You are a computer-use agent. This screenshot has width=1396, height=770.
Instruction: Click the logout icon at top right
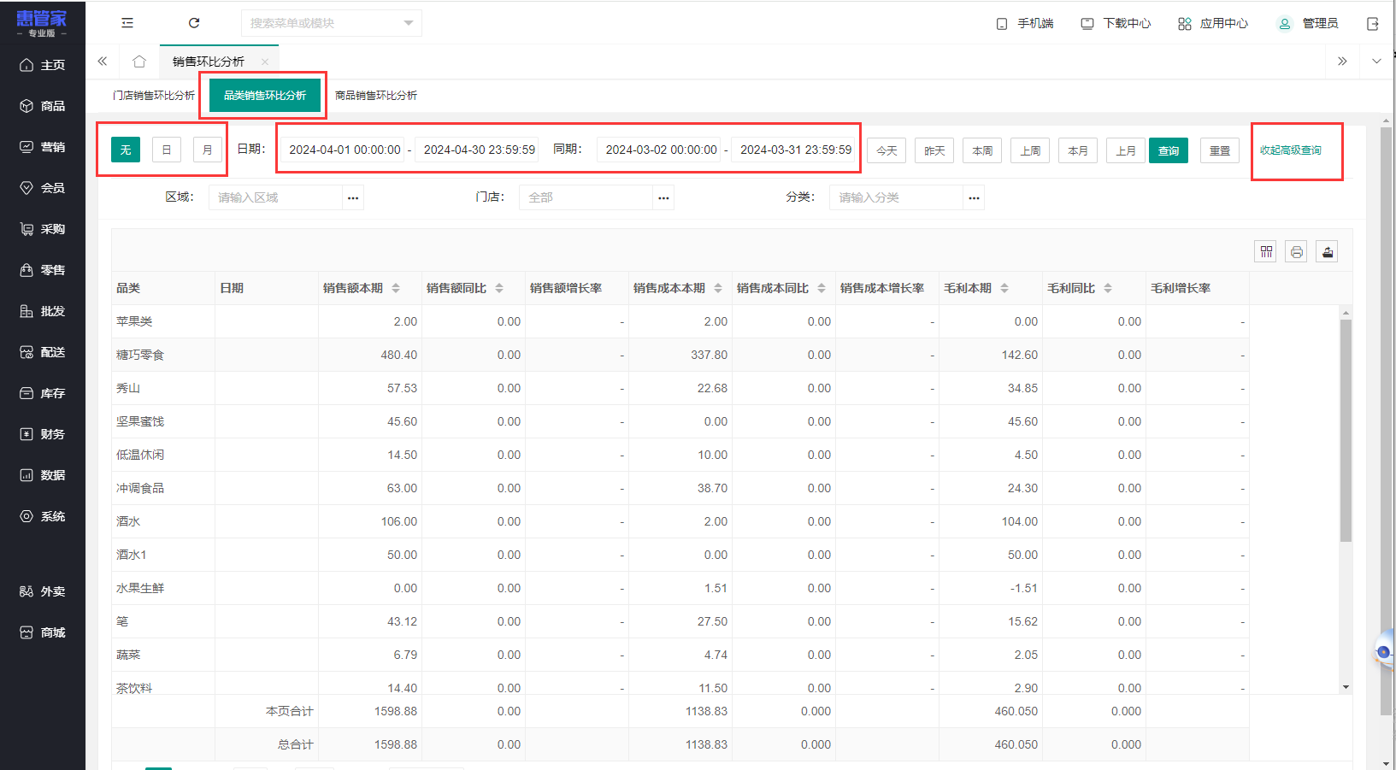1373,24
